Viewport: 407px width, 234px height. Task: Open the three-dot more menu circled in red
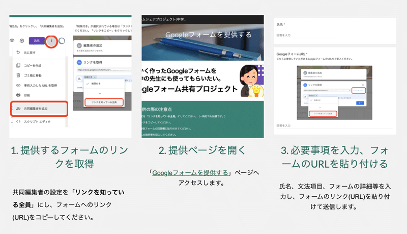pyautogui.click(x=51, y=41)
